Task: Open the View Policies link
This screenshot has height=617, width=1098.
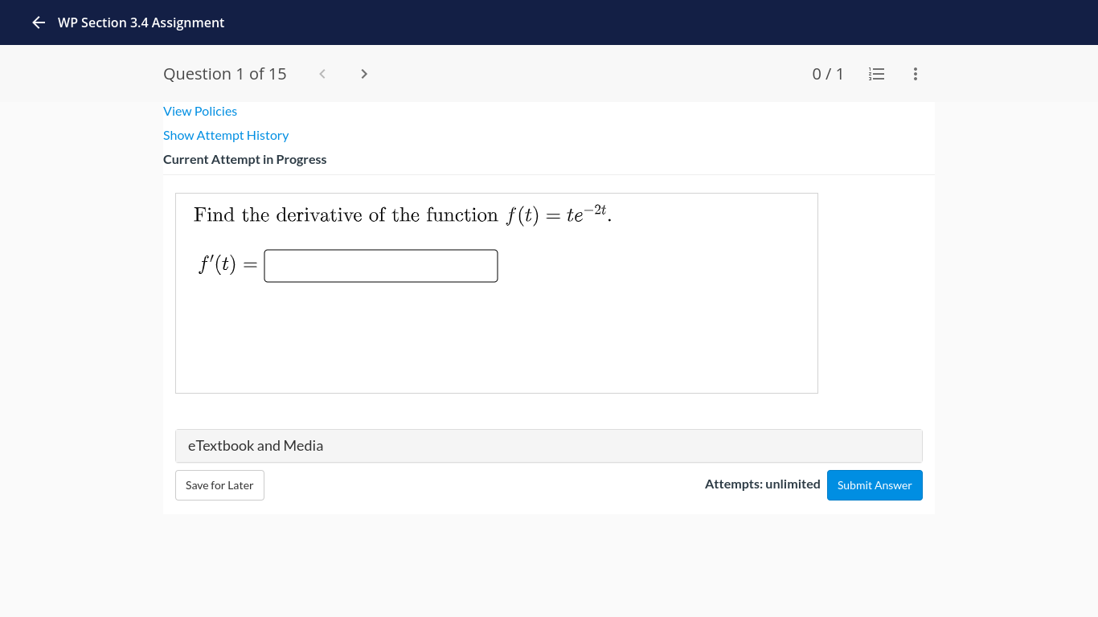Action: (x=200, y=111)
